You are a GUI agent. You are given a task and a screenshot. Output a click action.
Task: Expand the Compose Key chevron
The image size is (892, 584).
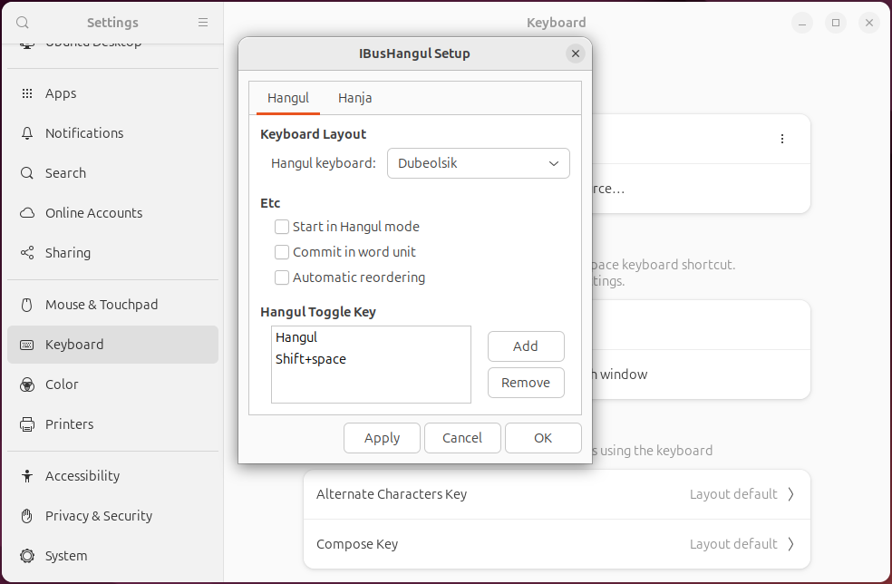[x=790, y=544]
